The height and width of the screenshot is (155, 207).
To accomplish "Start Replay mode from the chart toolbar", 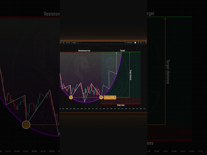I will click(x=74, y=43).
